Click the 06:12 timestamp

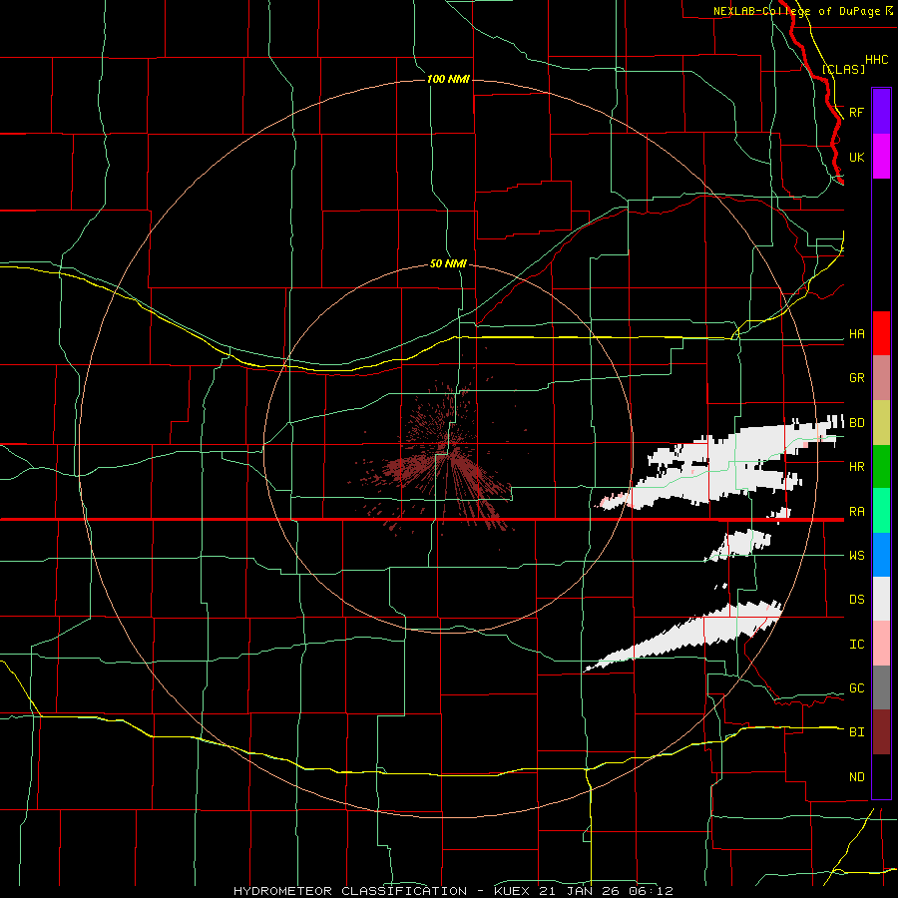coord(651,891)
